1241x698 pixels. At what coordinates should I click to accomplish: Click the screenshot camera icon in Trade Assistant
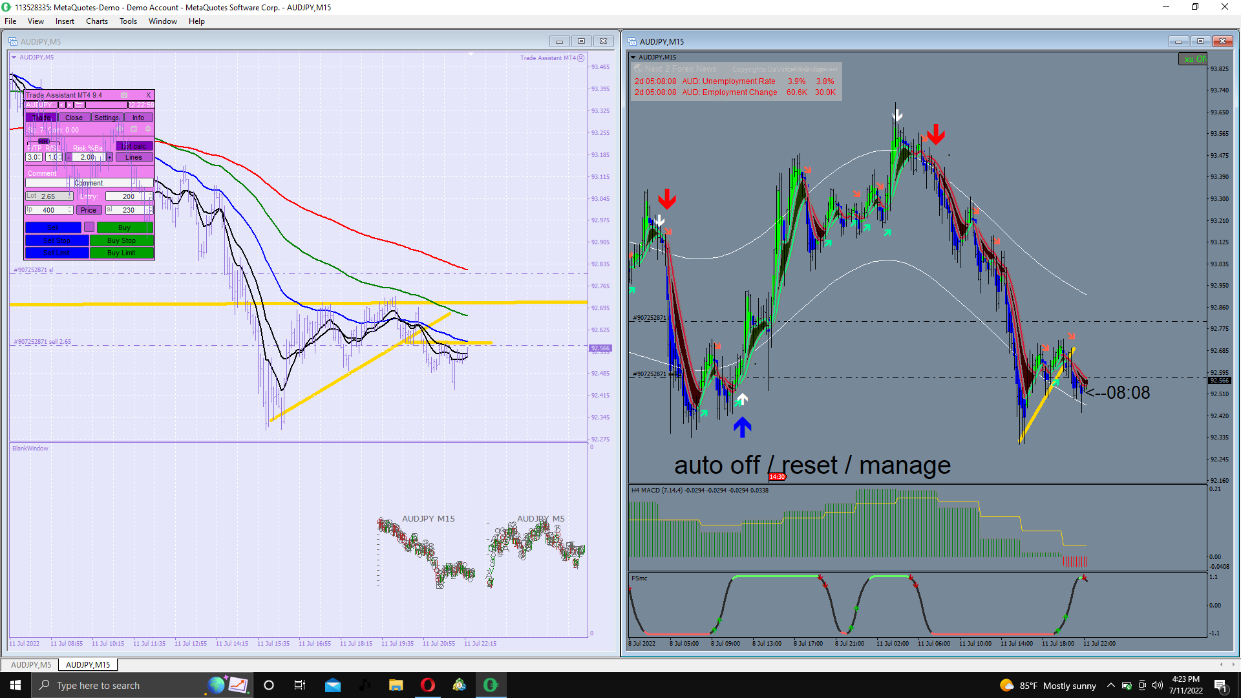124,95
